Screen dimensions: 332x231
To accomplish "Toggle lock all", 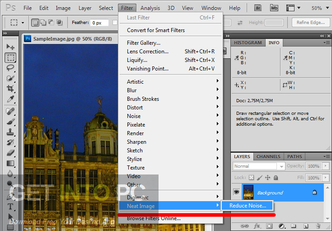I will coord(276,178).
